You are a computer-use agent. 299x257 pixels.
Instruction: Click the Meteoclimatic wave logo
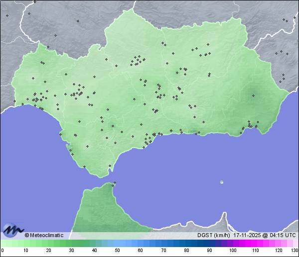click(13, 230)
